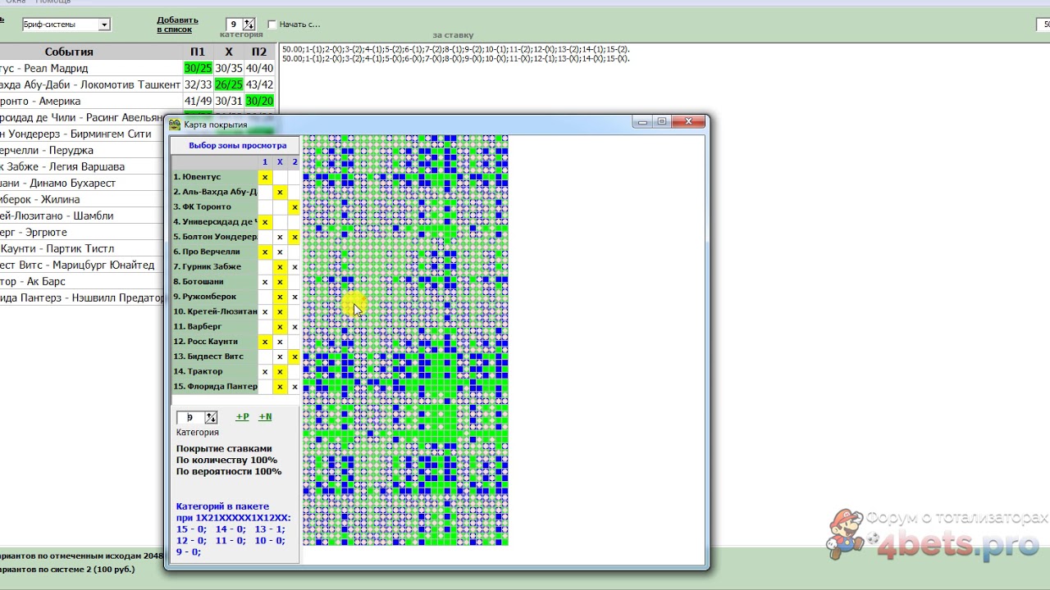Select the '8. Ботошани' row label
Screen dimensions: 1050x590
pyautogui.click(x=214, y=282)
